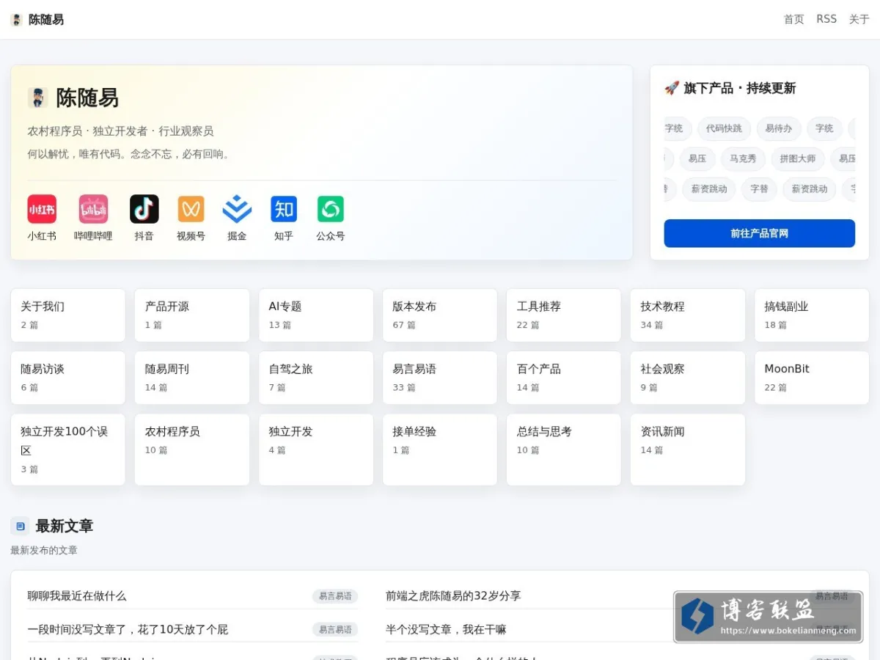880x660 pixels.
Task: Open the RSS link in navigation
Action: tap(826, 19)
